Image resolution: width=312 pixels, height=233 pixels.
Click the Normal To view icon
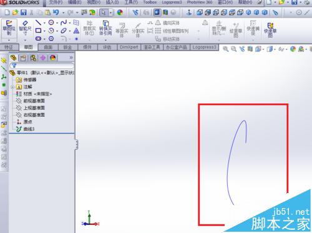click(x=189, y=12)
